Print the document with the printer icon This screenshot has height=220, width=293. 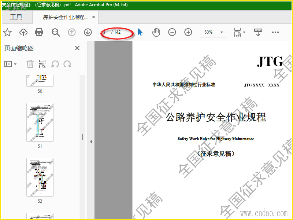click(39, 32)
